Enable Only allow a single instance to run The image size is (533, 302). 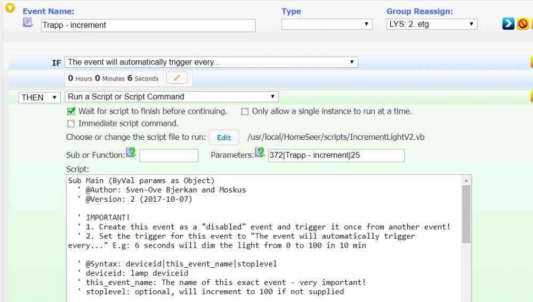click(245, 112)
